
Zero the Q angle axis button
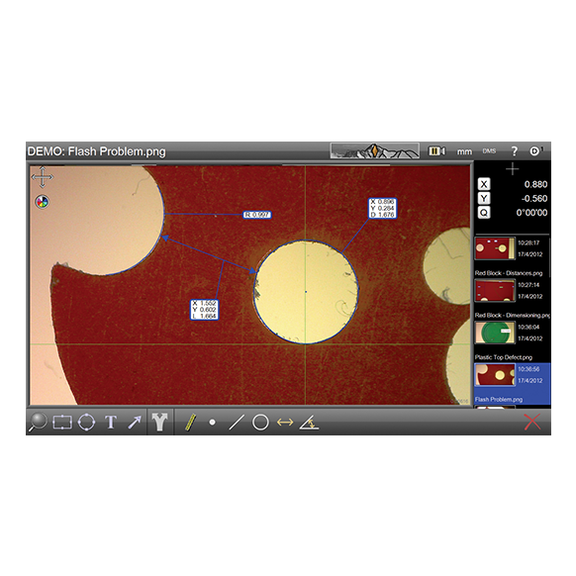[x=484, y=213]
